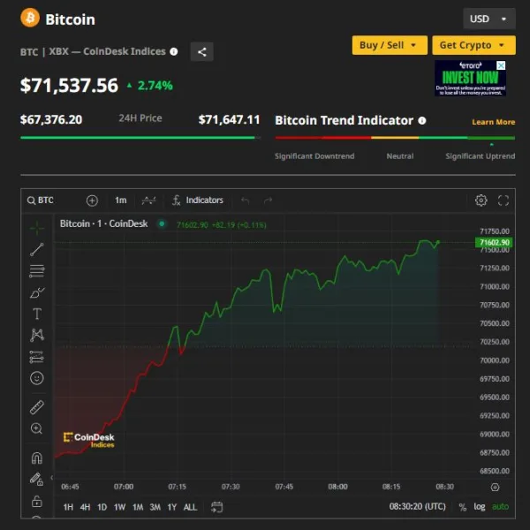Screen dimensions: 530x530
Task: Expand the Buy / Sell dropdown
Action: (x=390, y=45)
